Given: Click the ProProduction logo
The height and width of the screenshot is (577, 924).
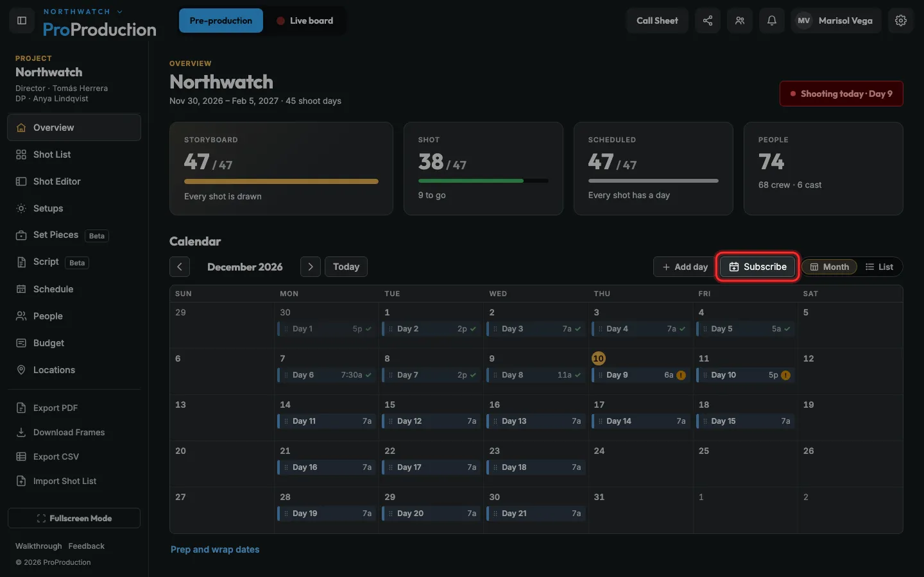Looking at the screenshot, I should [x=99, y=29].
